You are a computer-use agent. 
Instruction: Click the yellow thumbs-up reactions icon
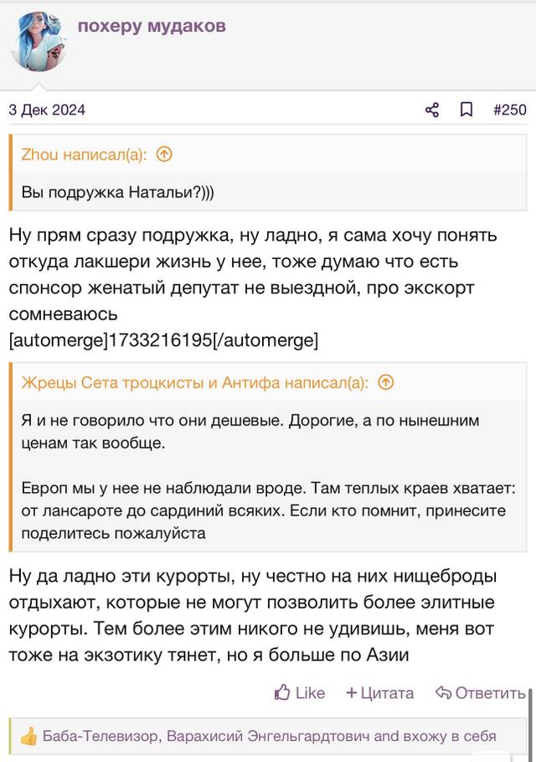tap(29, 737)
